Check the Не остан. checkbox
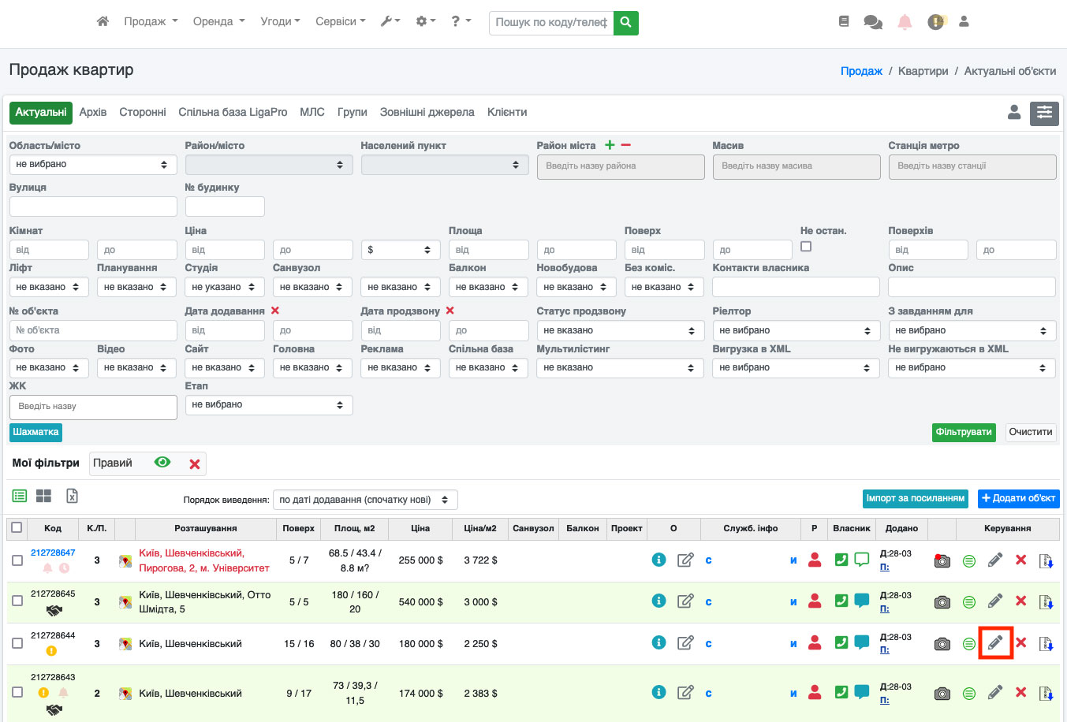Screen dimensions: 1067x722 coord(806,247)
